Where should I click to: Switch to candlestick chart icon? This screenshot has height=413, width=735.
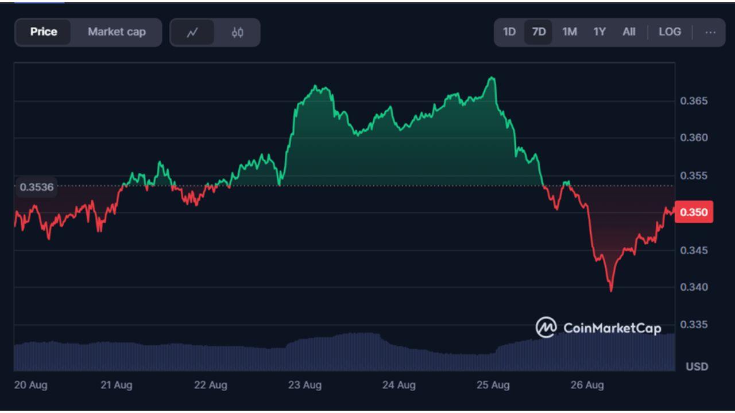(x=238, y=33)
